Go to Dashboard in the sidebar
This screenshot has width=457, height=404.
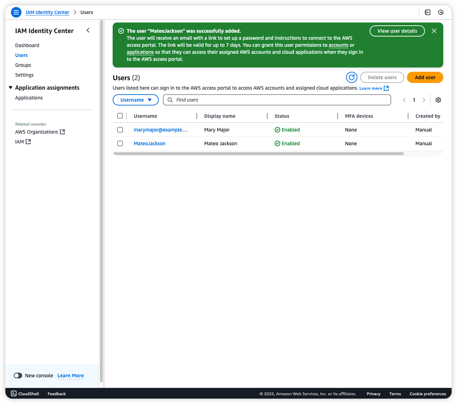point(27,45)
